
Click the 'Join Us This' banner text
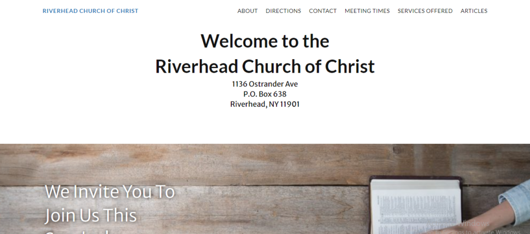pyautogui.click(x=91, y=215)
